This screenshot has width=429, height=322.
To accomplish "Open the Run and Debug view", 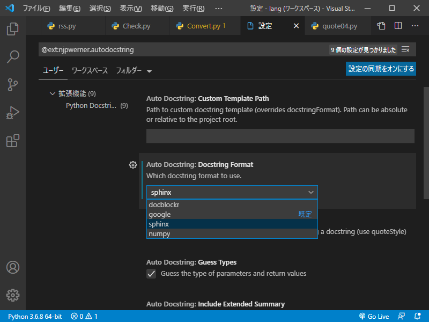I will (13, 113).
